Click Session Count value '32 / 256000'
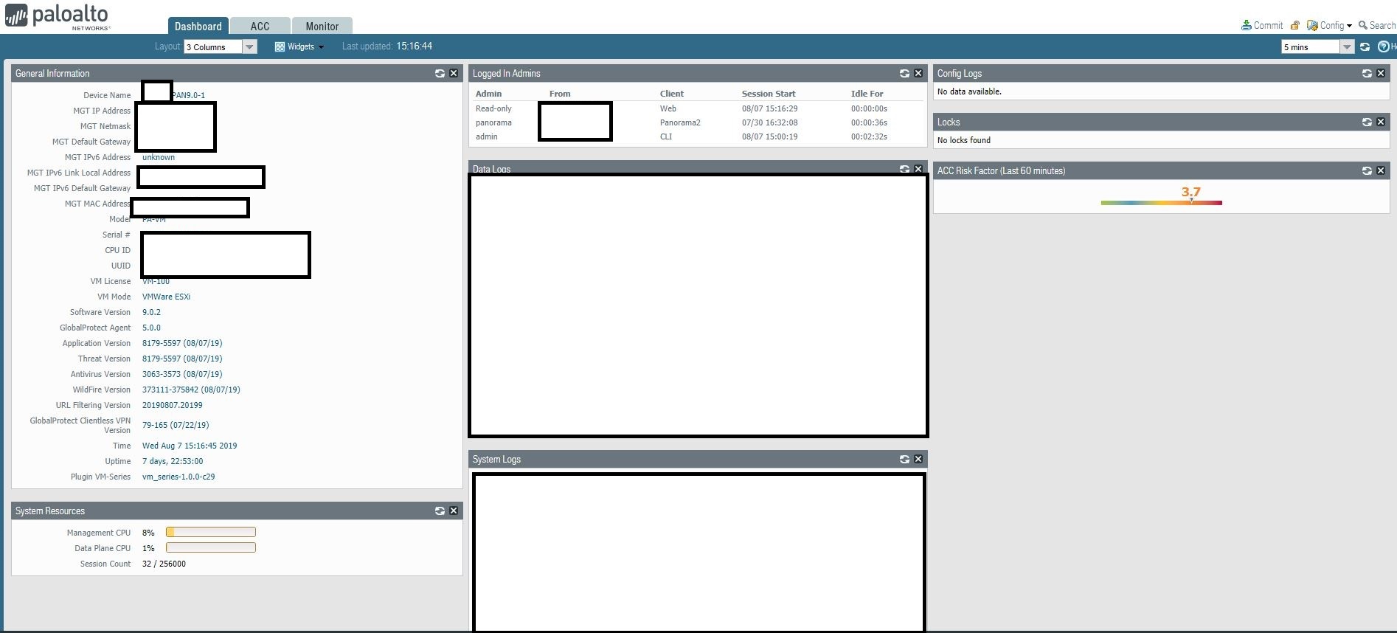The image size is (1397, 633). (x=164, y=564)
